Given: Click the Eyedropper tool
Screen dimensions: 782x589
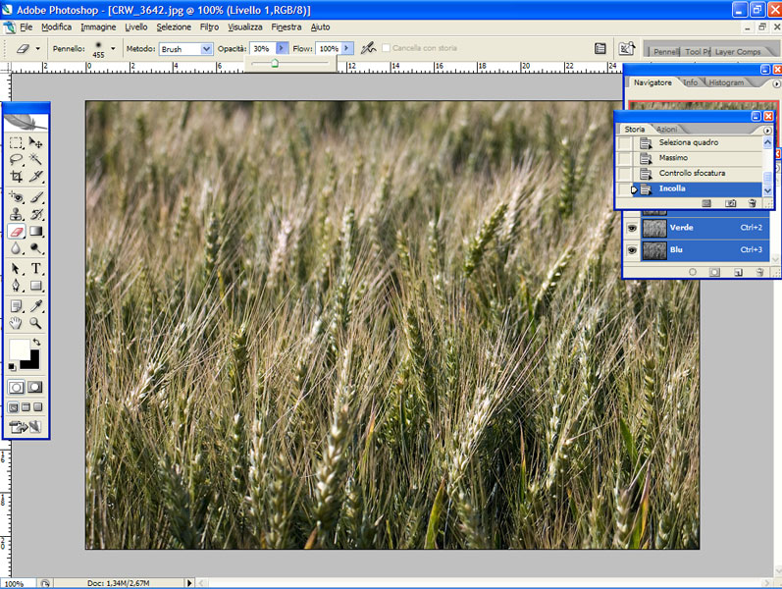Looking at the screenshot, I should pyautogui.click(x=36, y=305).
